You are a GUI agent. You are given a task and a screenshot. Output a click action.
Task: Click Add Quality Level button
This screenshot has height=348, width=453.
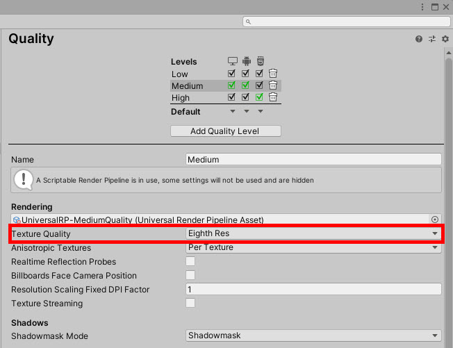(x=226, y=131)
